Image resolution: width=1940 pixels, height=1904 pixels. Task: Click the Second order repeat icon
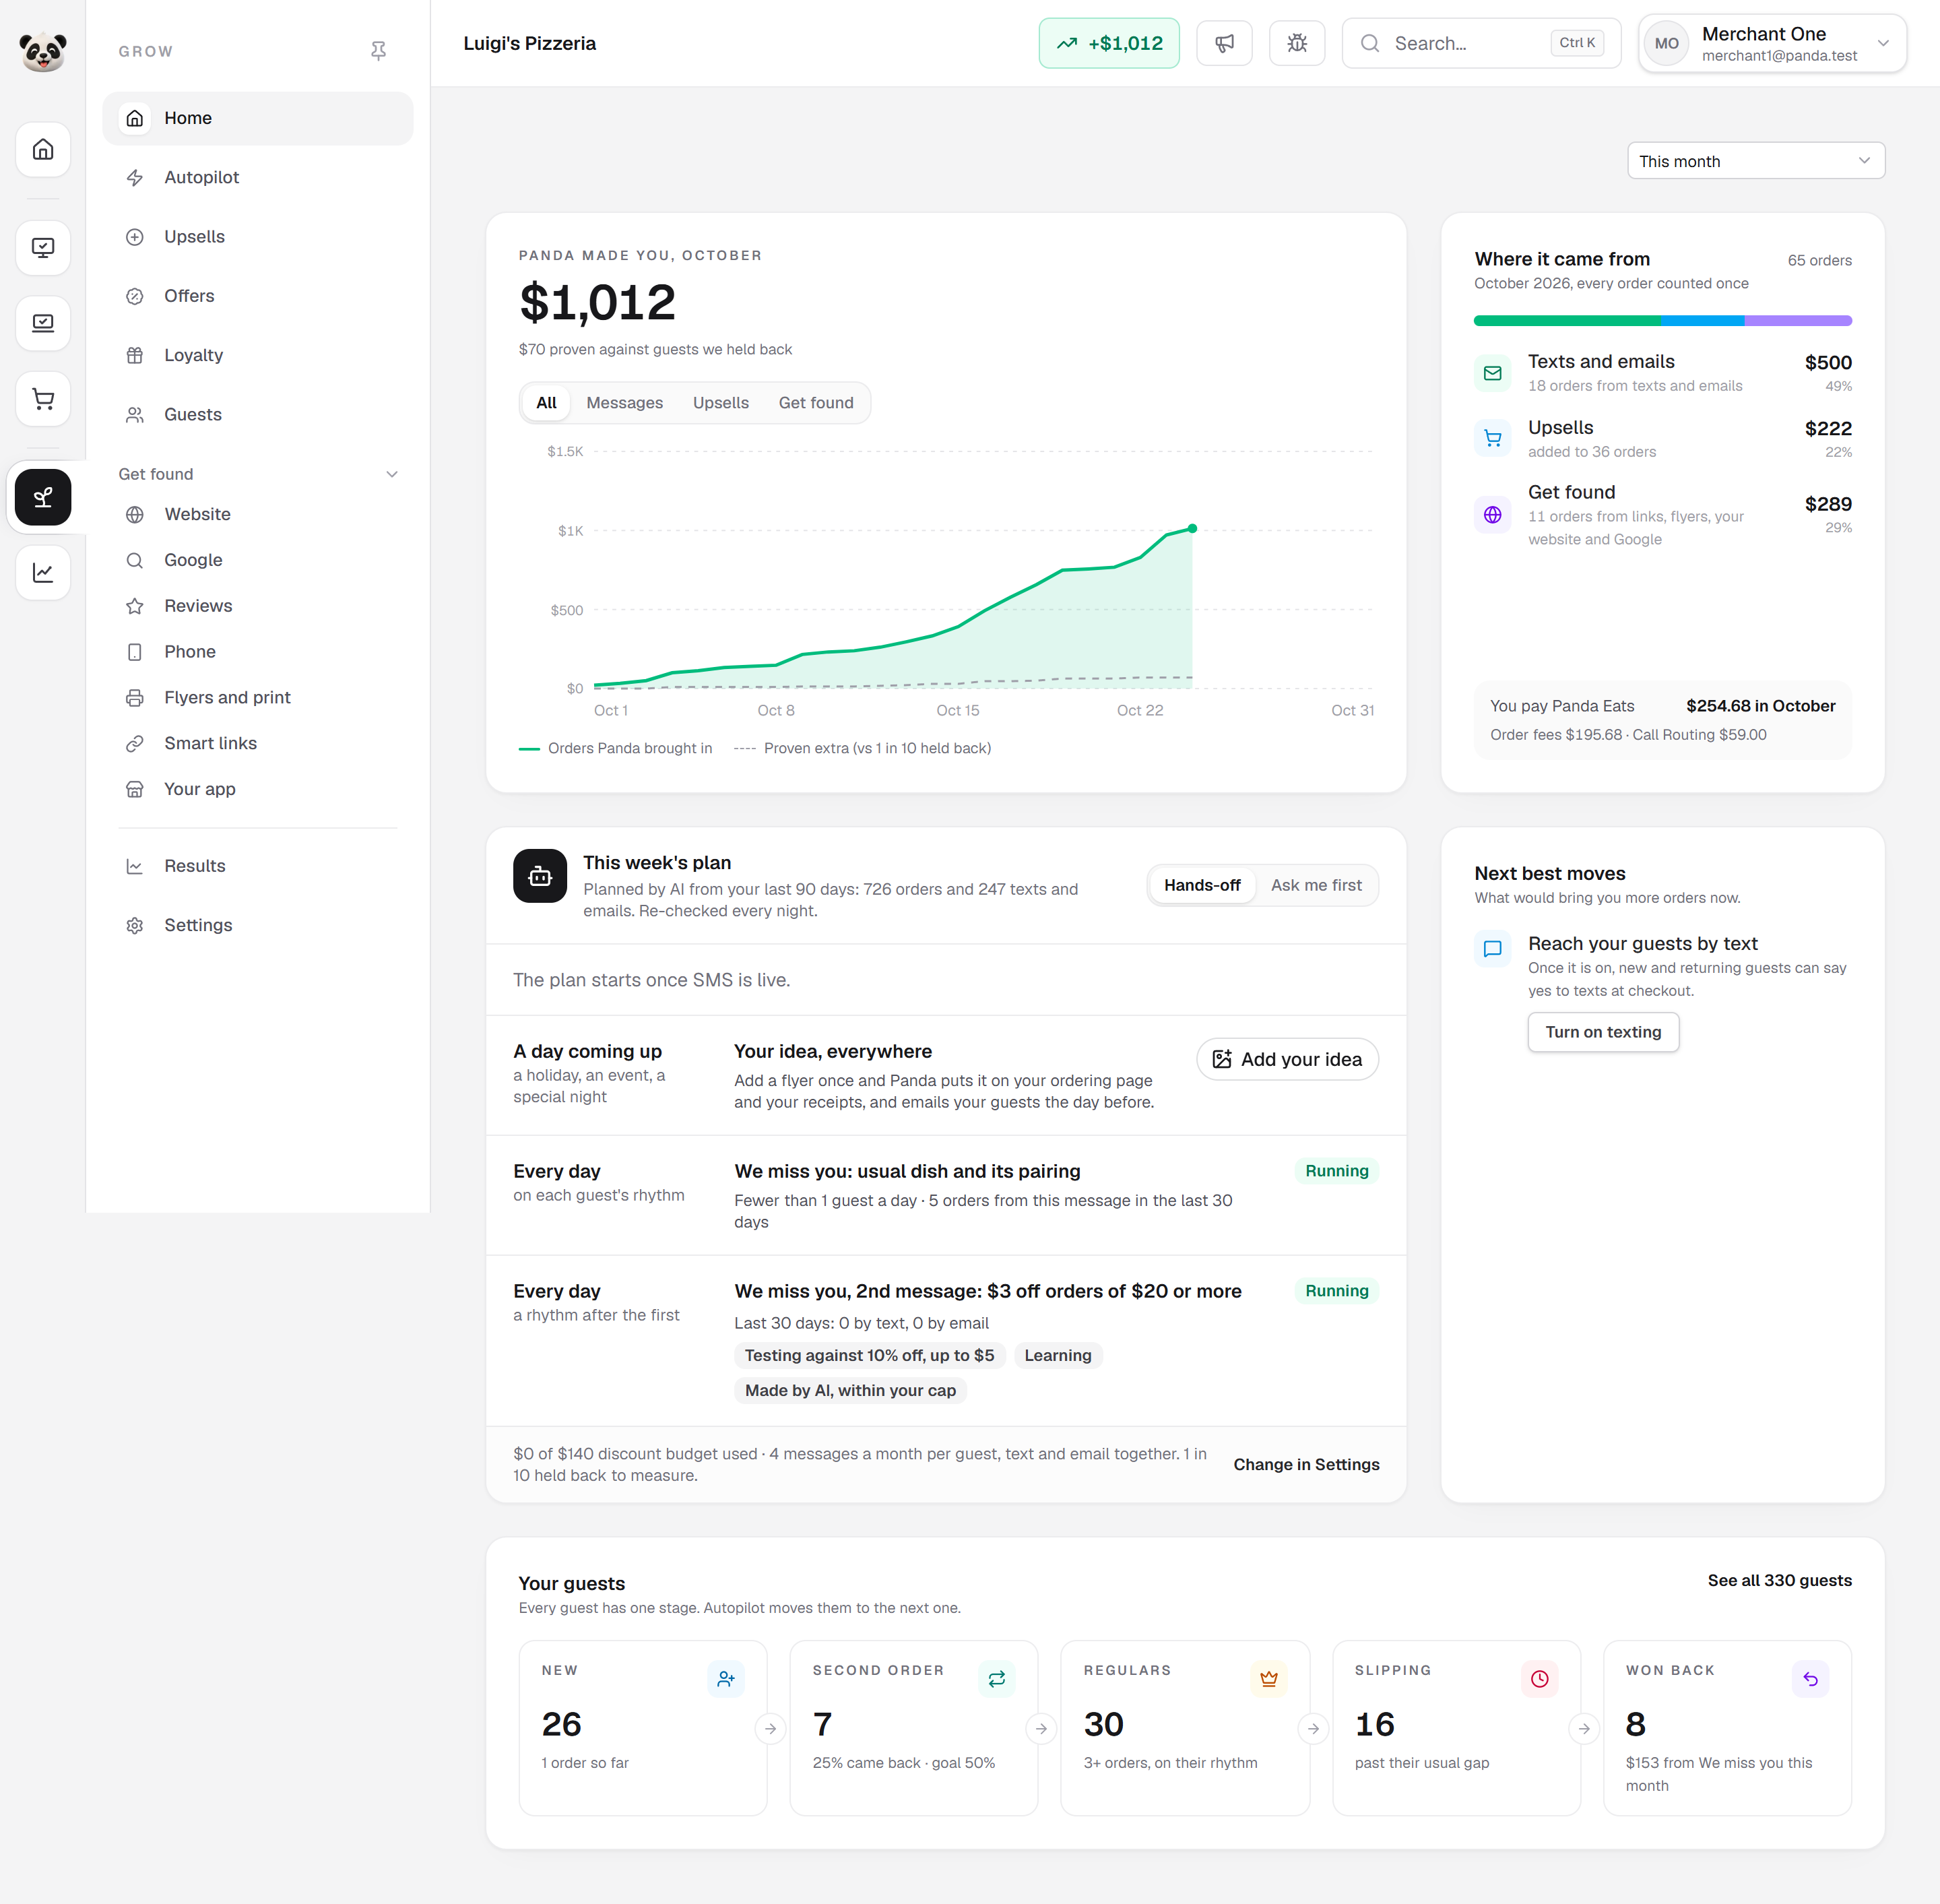point(997,1679)
